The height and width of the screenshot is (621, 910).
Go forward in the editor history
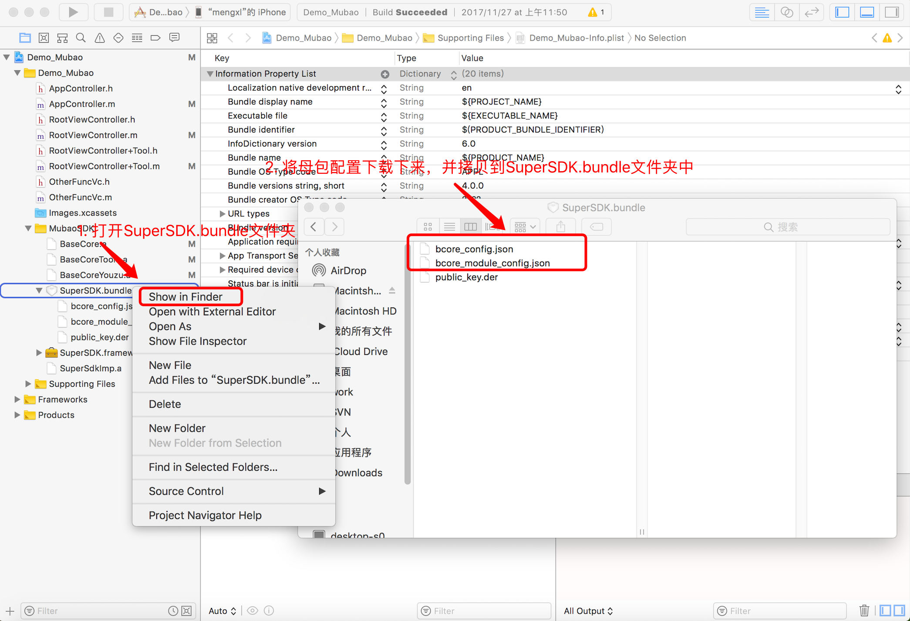[x=248, y=38]
